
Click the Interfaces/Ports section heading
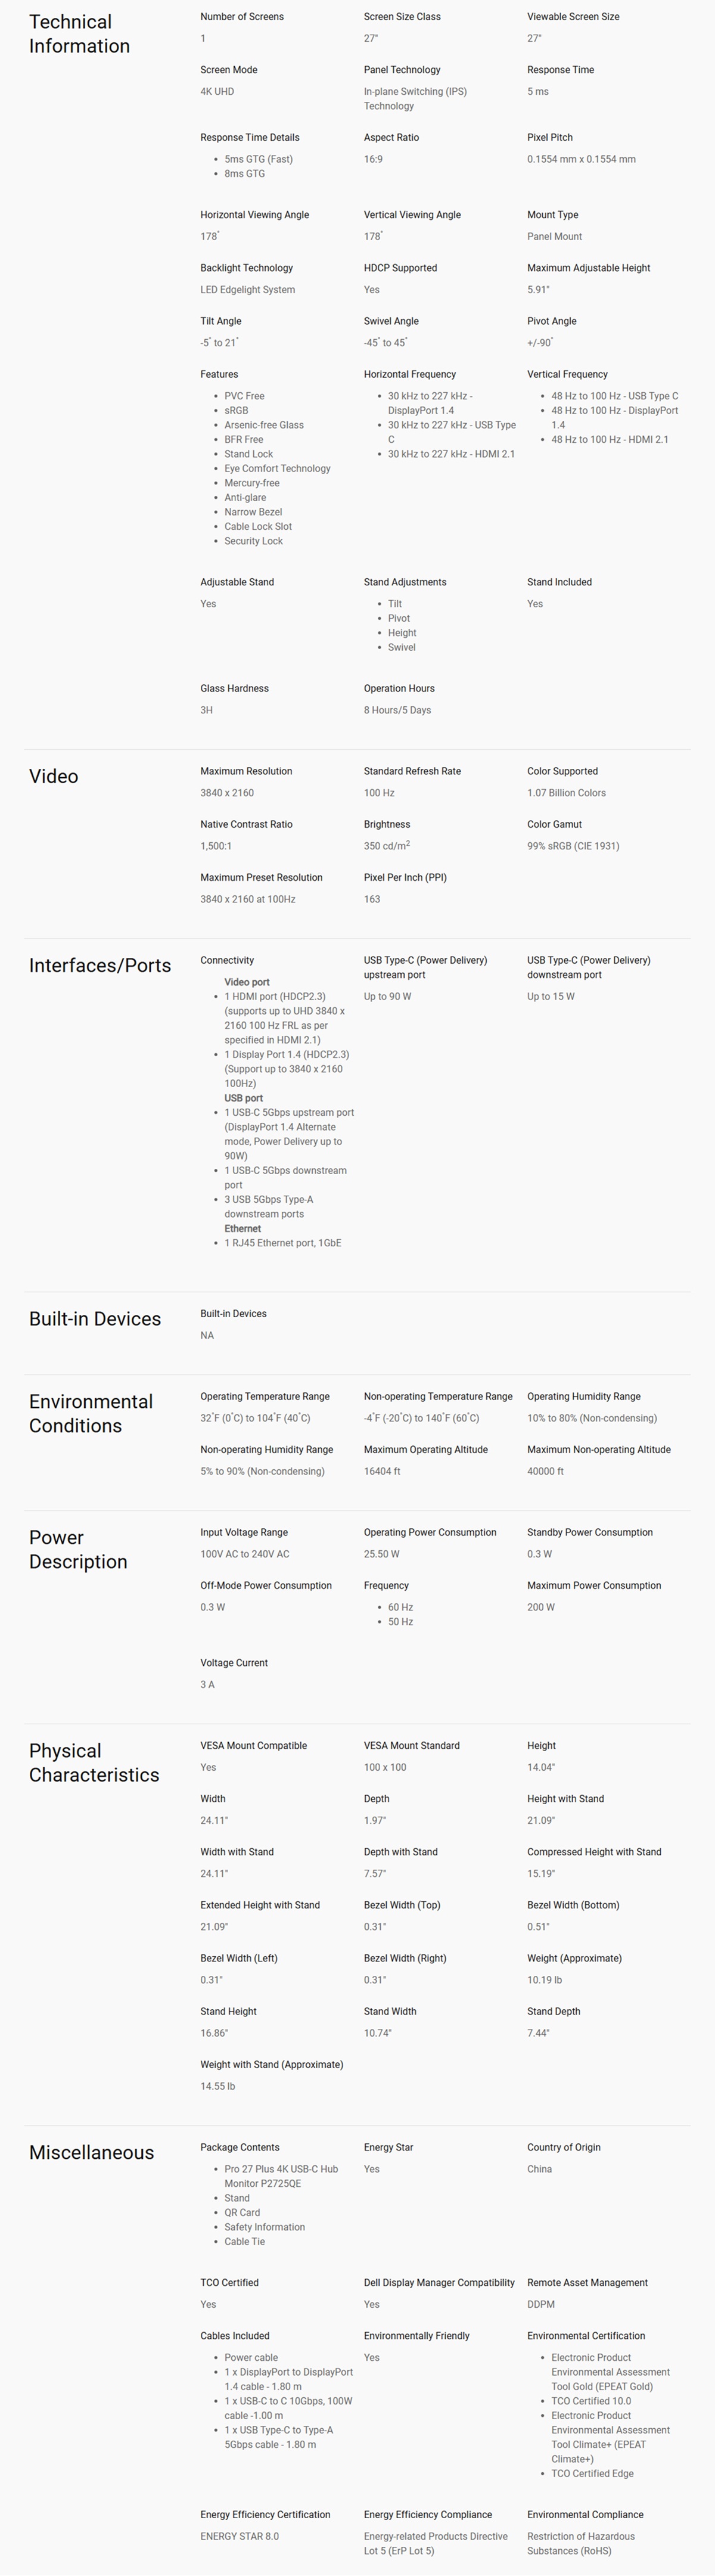[x=100, y=965]
